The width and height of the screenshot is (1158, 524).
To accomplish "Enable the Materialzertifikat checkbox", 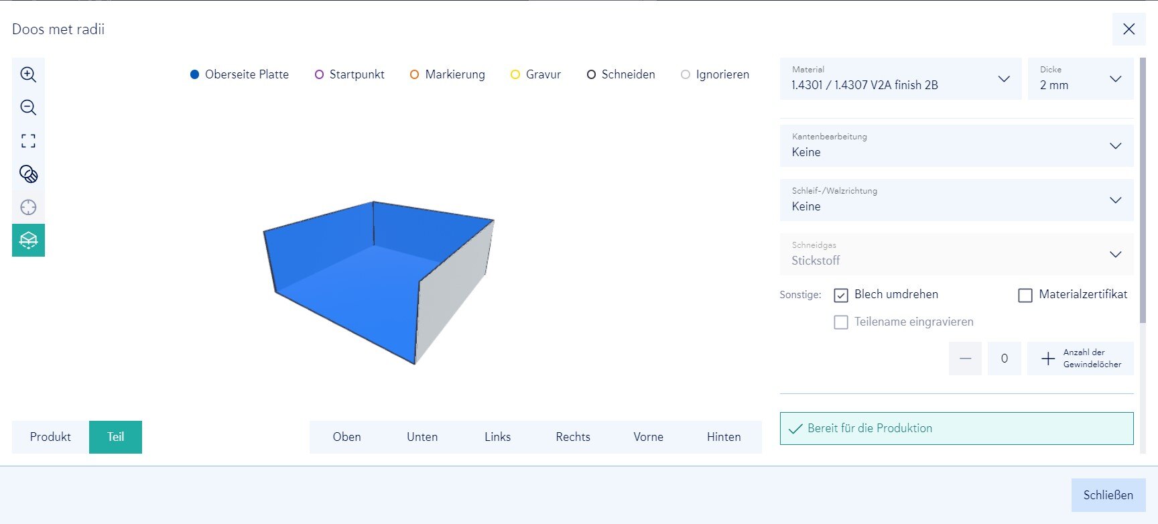I will coord(1025,295).
